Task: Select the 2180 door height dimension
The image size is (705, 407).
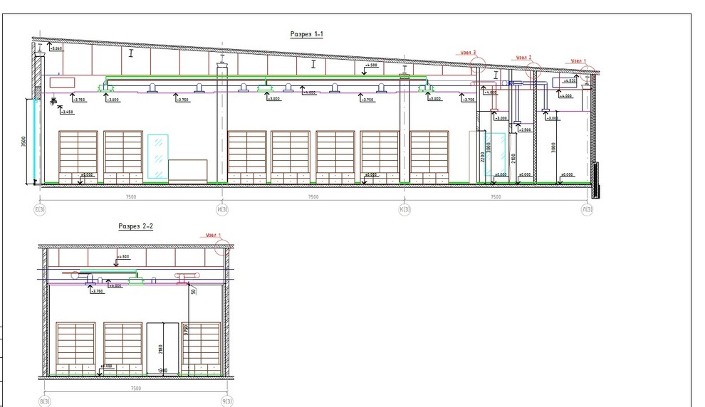Action: tap(162, 348)
